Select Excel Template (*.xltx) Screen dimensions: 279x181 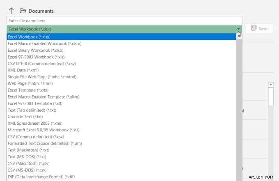121,90
